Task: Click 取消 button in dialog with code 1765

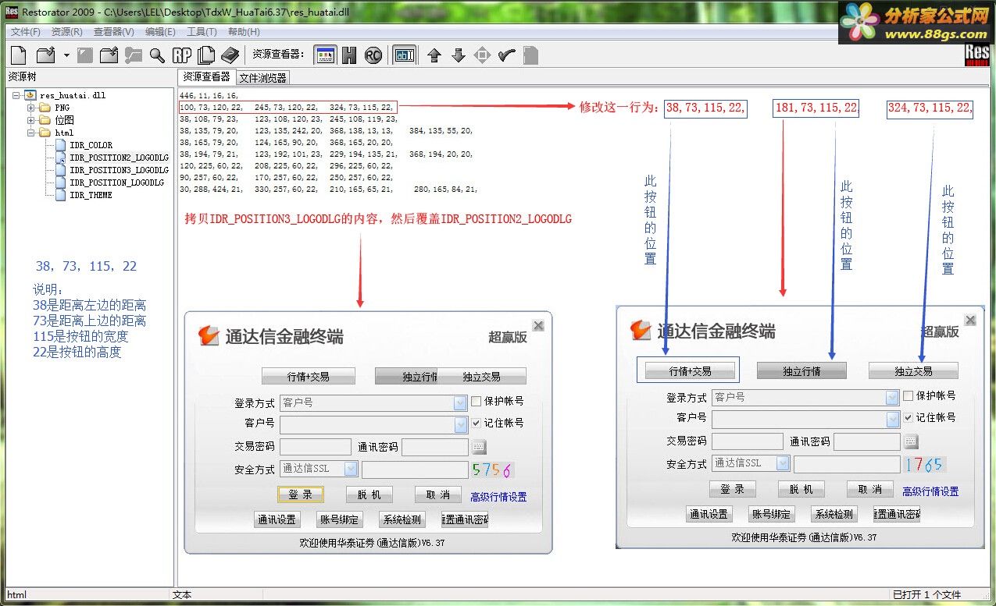Action: pyautogui.click(x=870, y=490)
